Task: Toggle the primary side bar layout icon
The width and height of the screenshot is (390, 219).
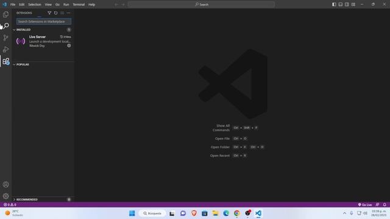Action: (334, 4)
